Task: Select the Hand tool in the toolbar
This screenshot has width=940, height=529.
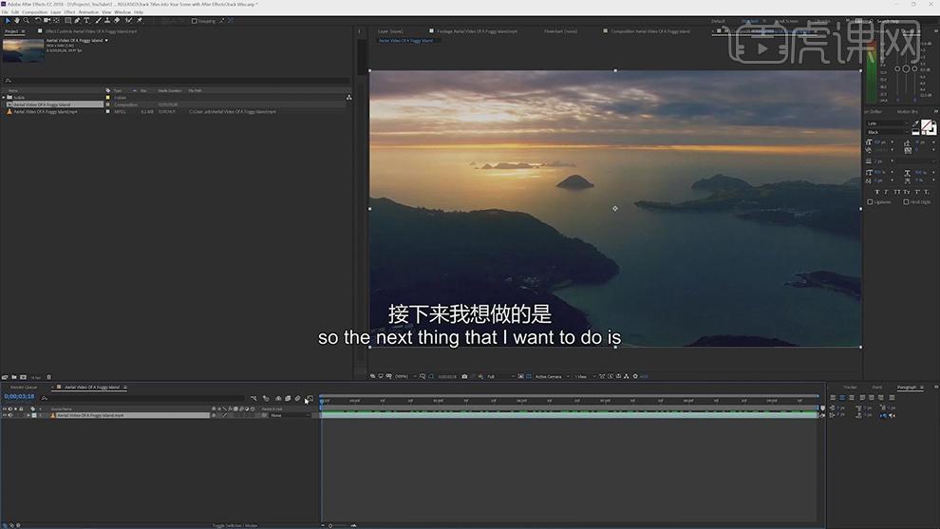Action: [17, 20]
